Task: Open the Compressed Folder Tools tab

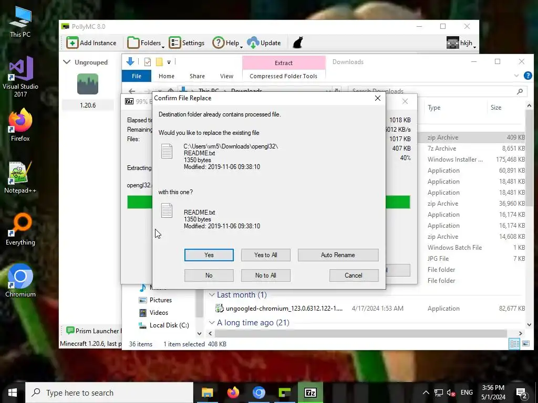Action: (283, 76)
